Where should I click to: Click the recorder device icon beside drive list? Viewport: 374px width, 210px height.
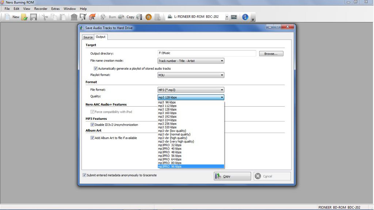pos(234,17)
